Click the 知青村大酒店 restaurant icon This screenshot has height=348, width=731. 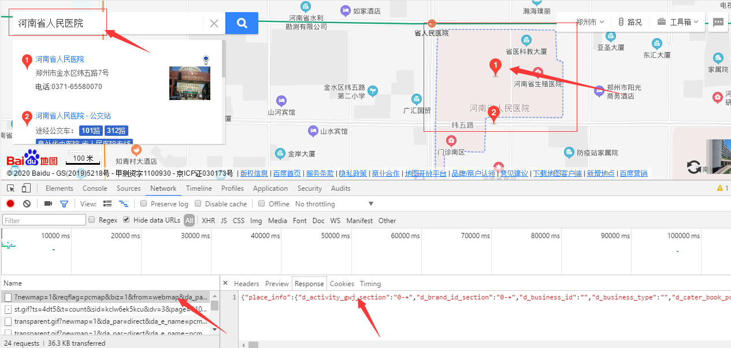[136, 150]
